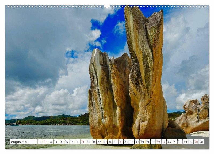Select date cell 31
The height and width of the screenshot is (154, 214).
point(202,142)
